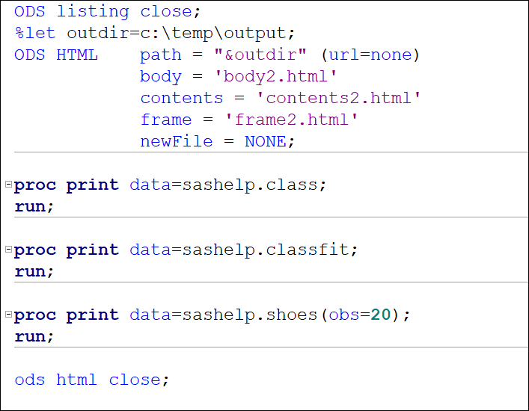This screenshot has width=529, height=411.
Task: Click the NONE value after newFile
Action: coord(265,141)
